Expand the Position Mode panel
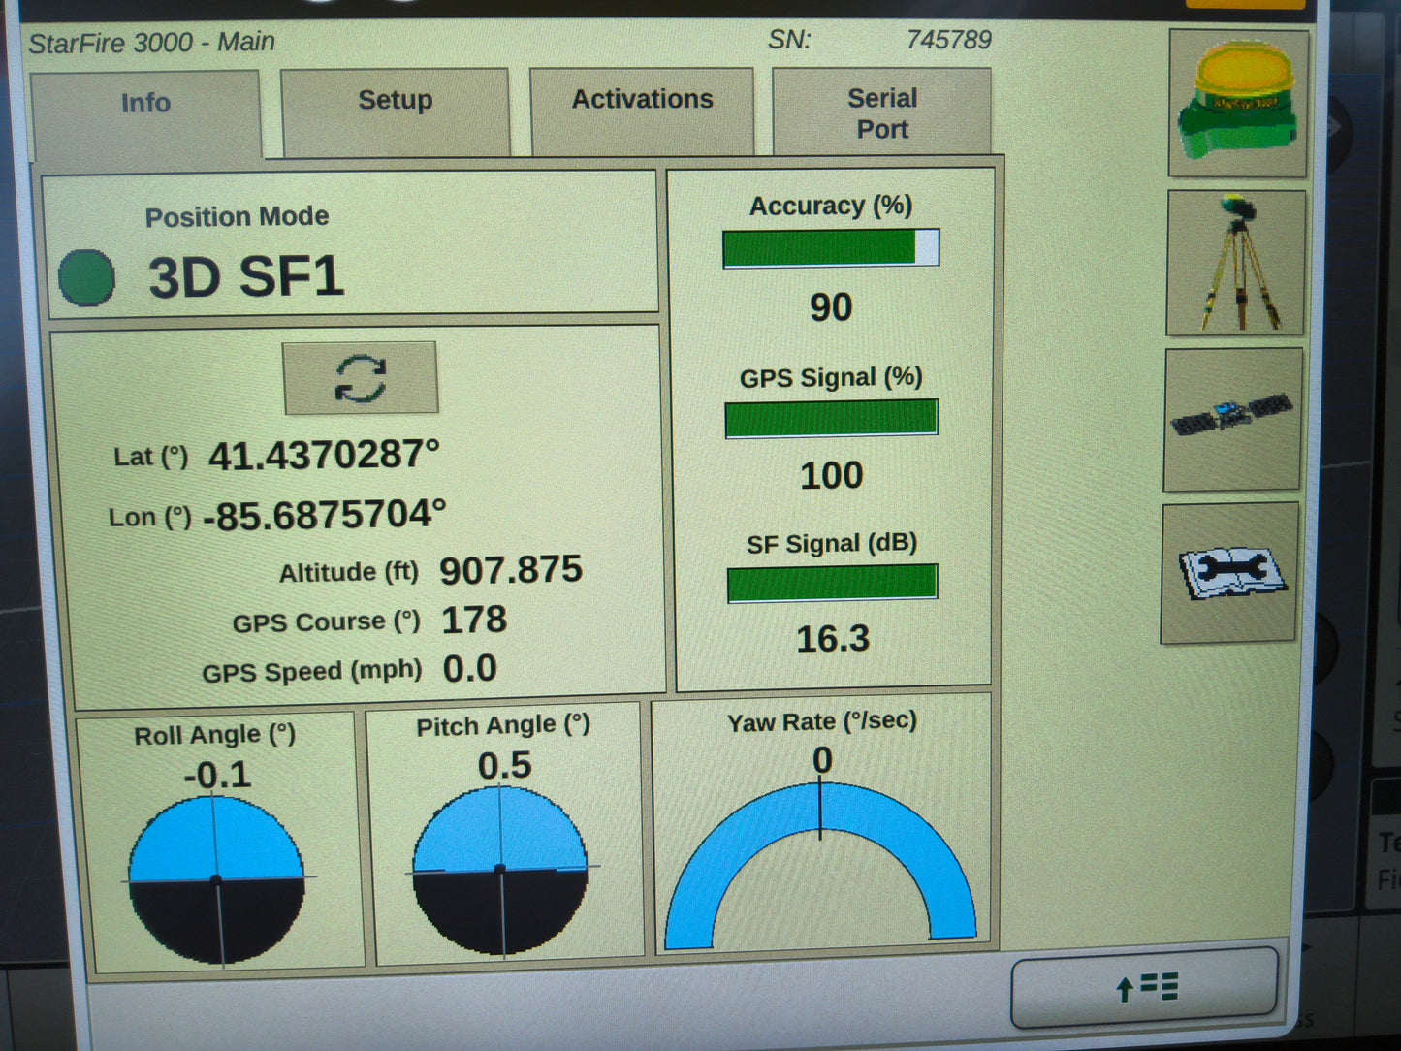Screen dimensions: 1401x1051 (x=353, y=240)
